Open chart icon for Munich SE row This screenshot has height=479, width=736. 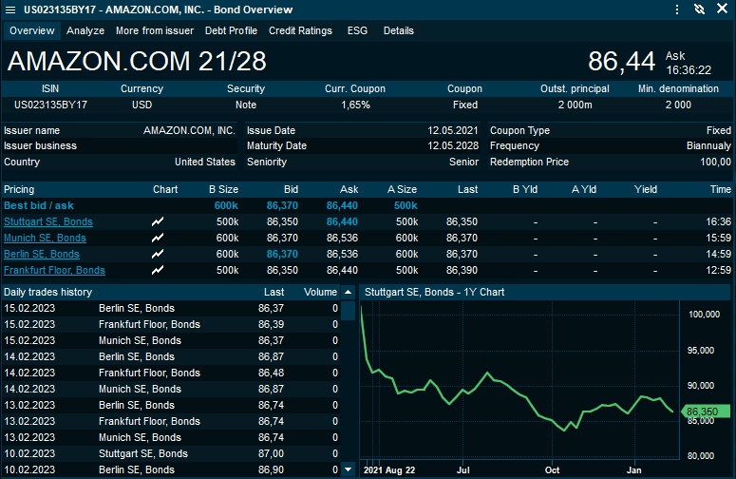click(x=159, y=238)
